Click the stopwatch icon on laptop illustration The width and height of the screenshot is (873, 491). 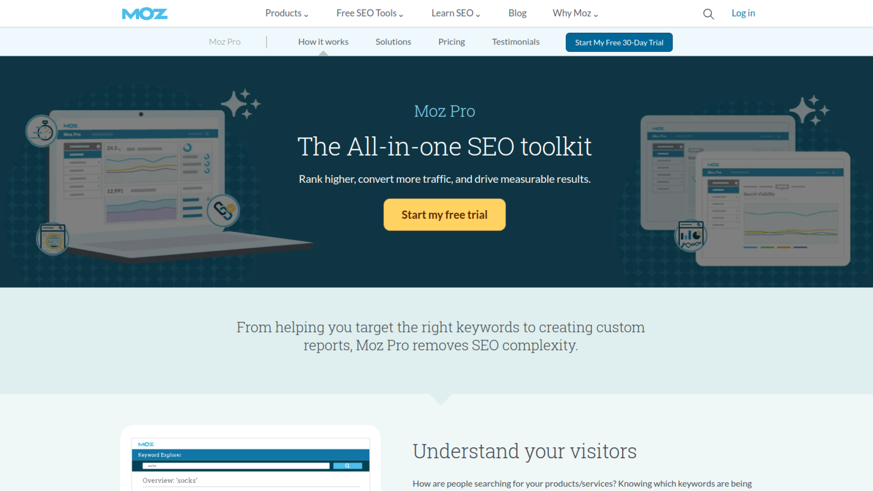click(x=42, y=131)
